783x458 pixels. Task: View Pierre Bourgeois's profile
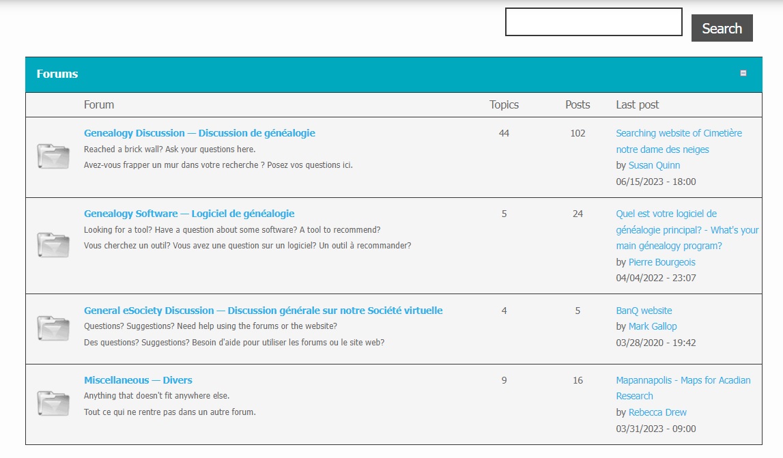pyautogui.click(x=661, y=262)
